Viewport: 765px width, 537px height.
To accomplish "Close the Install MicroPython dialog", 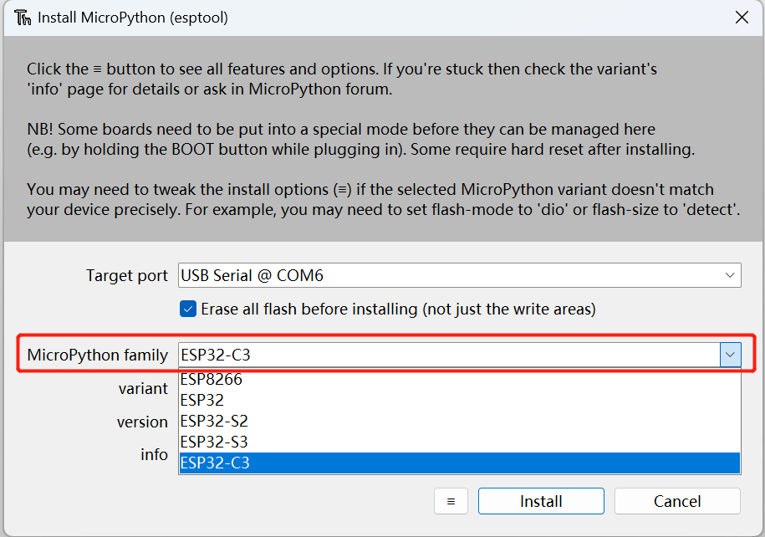I will (x=742, y=18).
